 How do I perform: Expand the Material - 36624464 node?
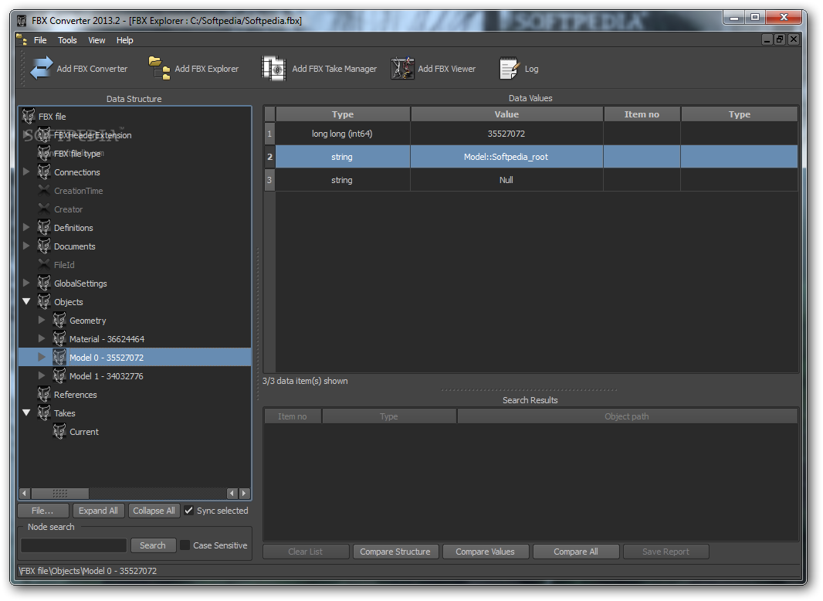(x=42, y=338)
